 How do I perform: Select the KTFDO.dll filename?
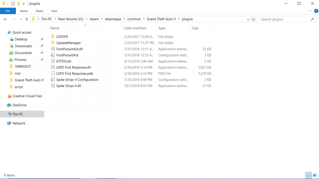pos(64,61)
